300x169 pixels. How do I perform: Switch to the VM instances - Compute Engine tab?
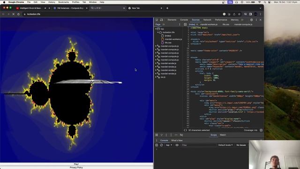pos(70,8)
